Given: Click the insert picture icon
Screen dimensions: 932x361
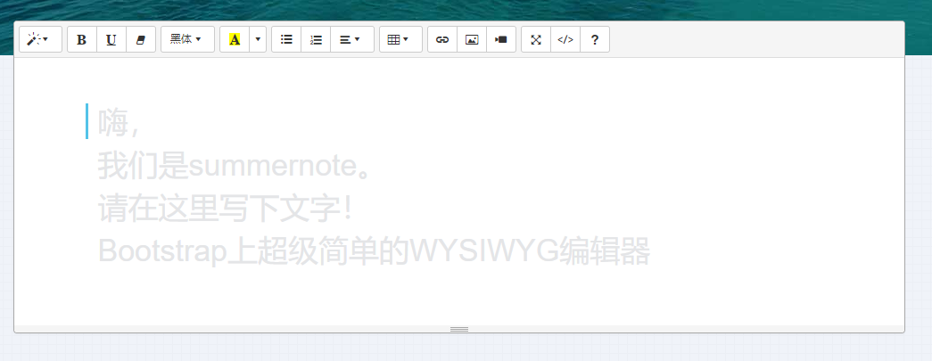Looking at the screenshot, I should point(472,39).
